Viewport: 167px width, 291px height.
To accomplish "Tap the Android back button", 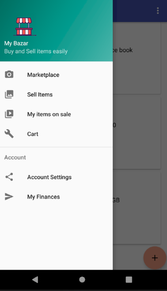I will coord(35,280).
